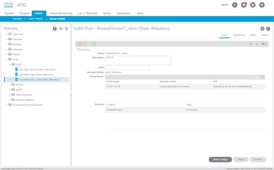This screenshot has width=274, height=170.
Task: Open the System menu
Action: click(9, 13)
